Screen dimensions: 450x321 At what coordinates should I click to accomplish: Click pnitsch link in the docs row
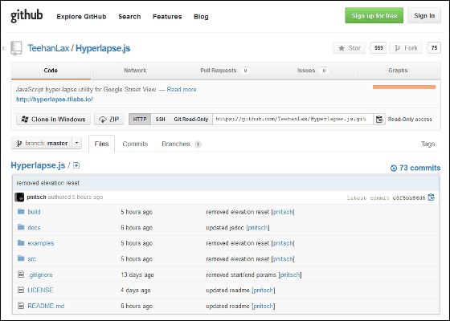coord(257,228)
